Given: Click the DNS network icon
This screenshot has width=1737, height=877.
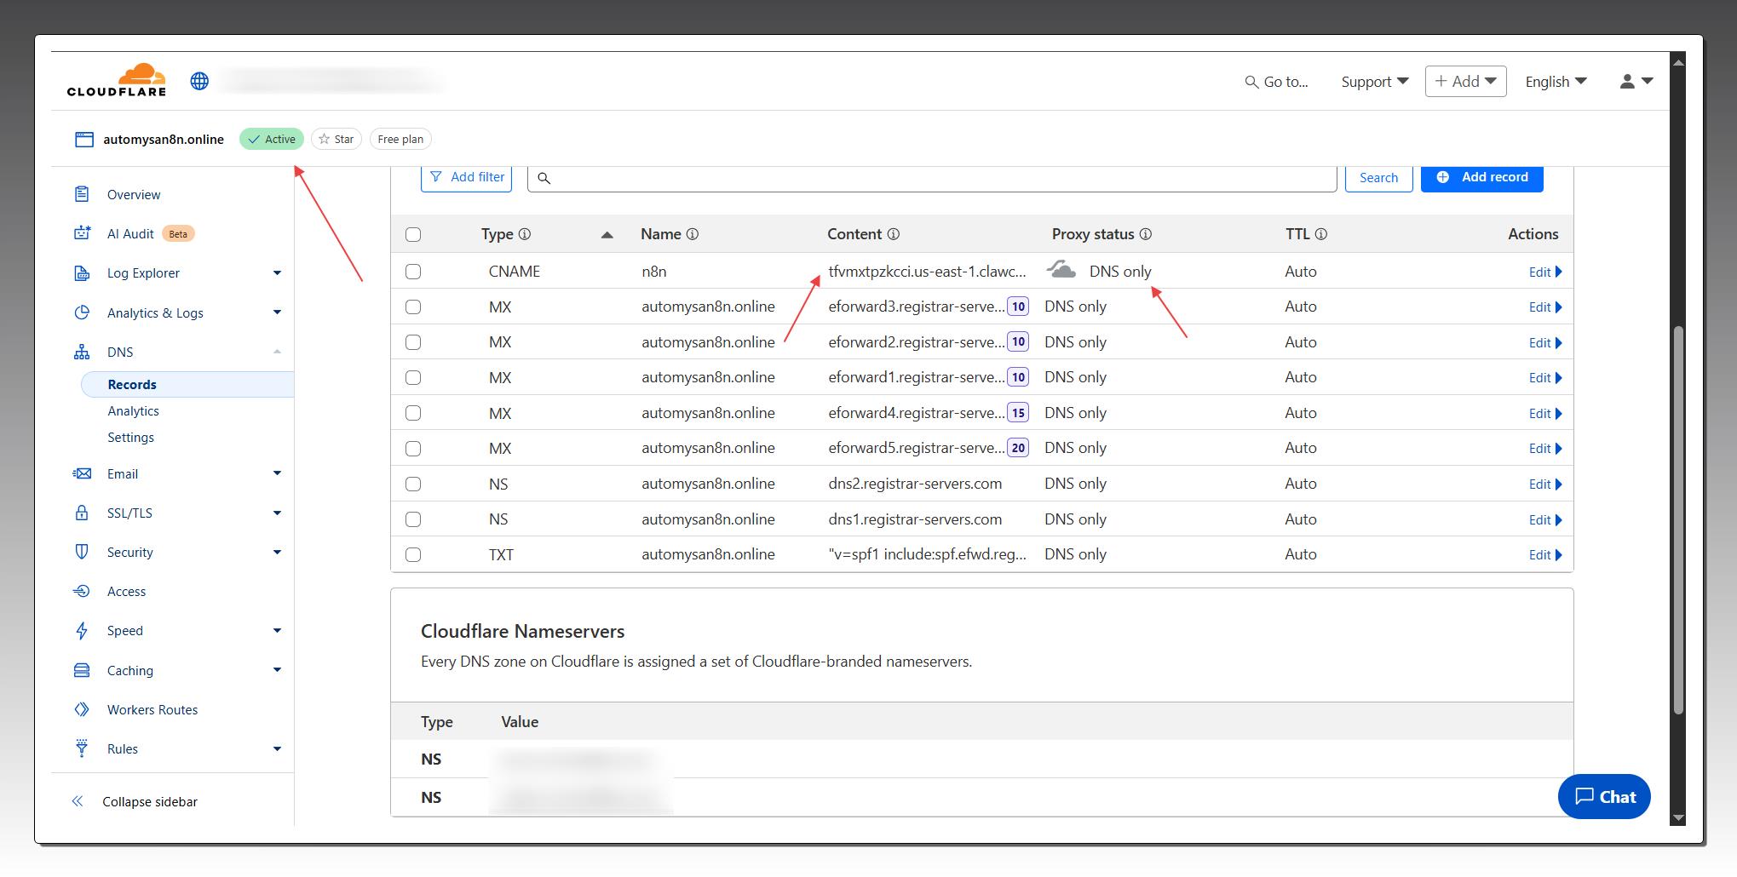Looking at the screenshot, I should pos(82,352).
